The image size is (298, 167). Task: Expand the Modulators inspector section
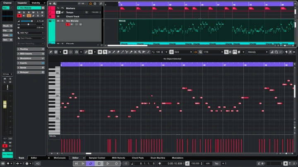tap(31, 58)
